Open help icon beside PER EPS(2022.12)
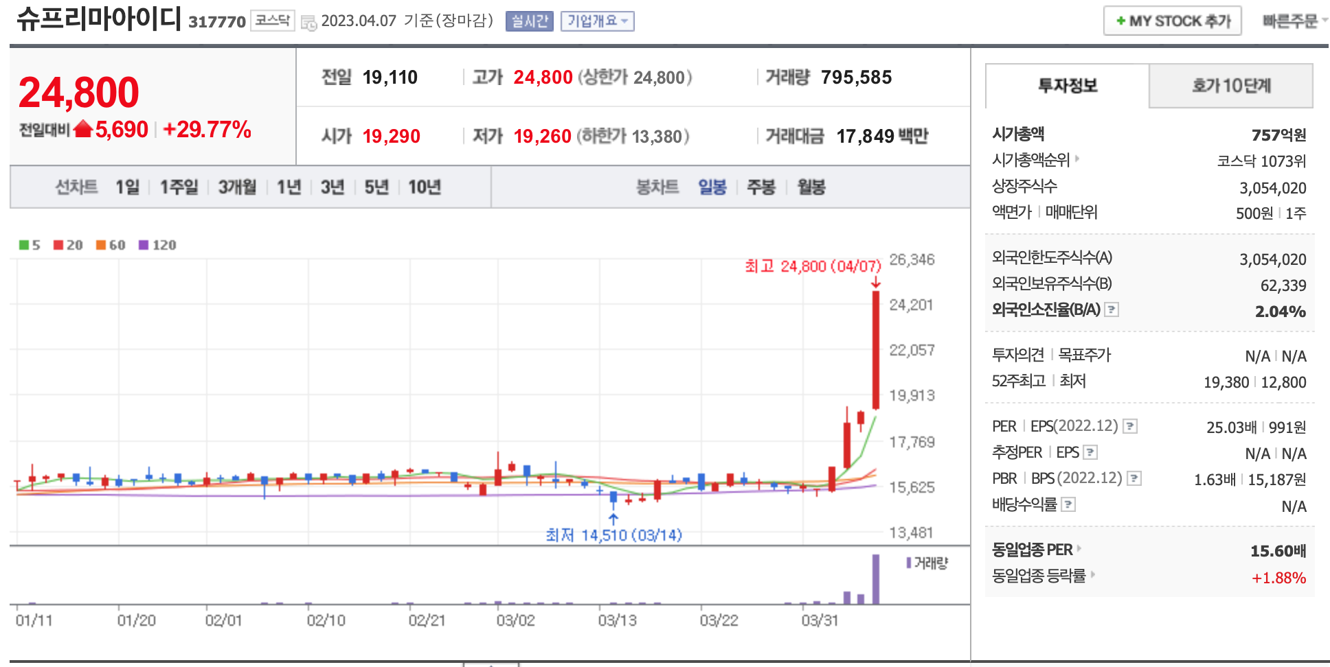 point(1130,426)
